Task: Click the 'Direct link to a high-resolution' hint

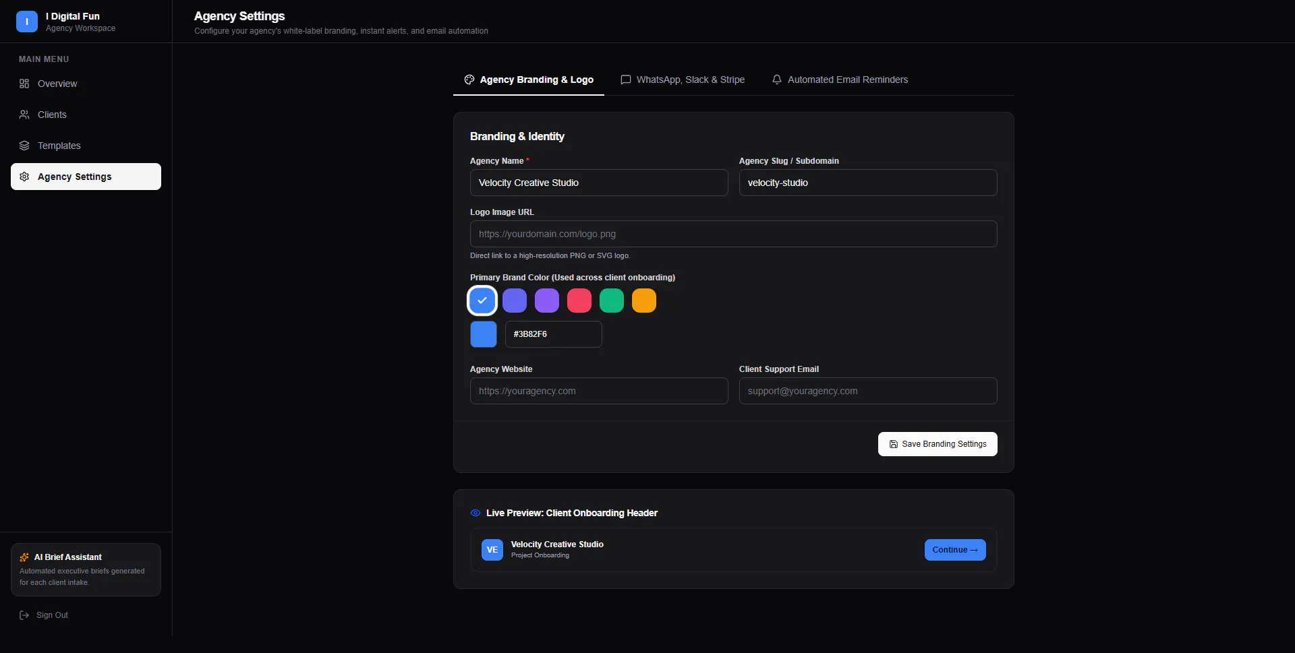Action: tap(550, 255)
